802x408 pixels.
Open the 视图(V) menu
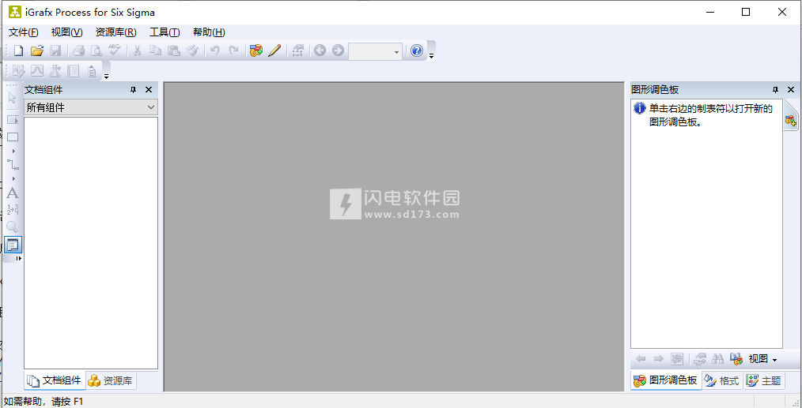[x=66, y=32]
